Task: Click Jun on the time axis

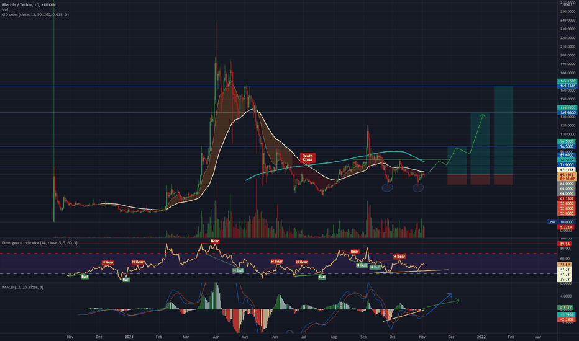Action: tap(275, 337)
